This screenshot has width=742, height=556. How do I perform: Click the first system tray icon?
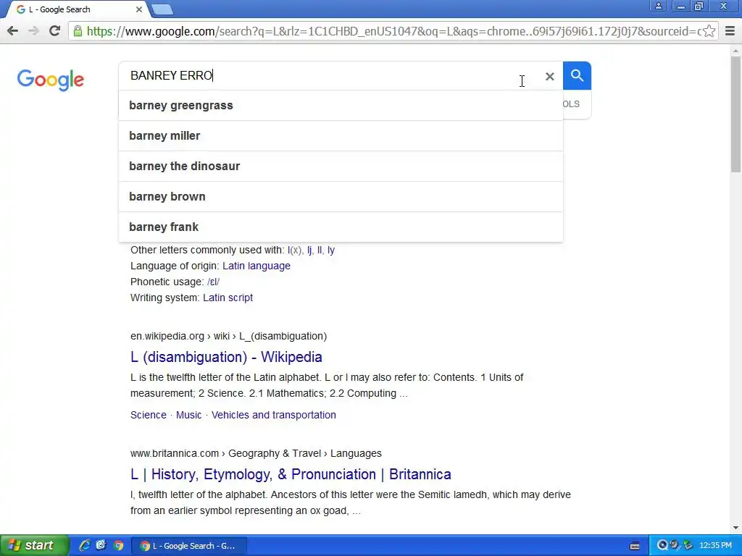pyautogui.click(x=662, y=546)
